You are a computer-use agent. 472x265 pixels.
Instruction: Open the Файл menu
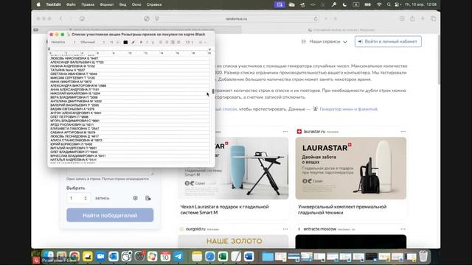(71, 4)
